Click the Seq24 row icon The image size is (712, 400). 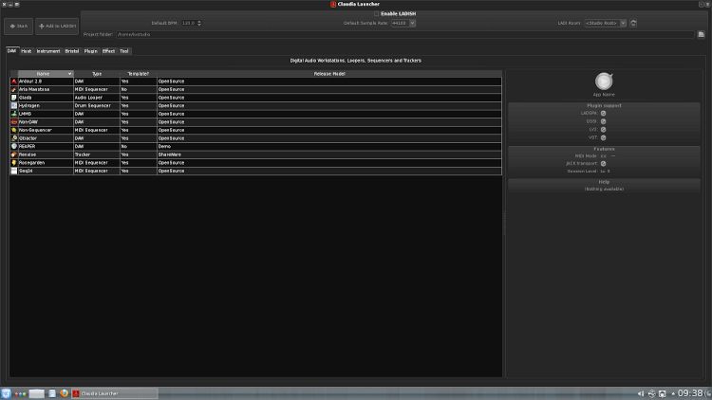[14, 171]
